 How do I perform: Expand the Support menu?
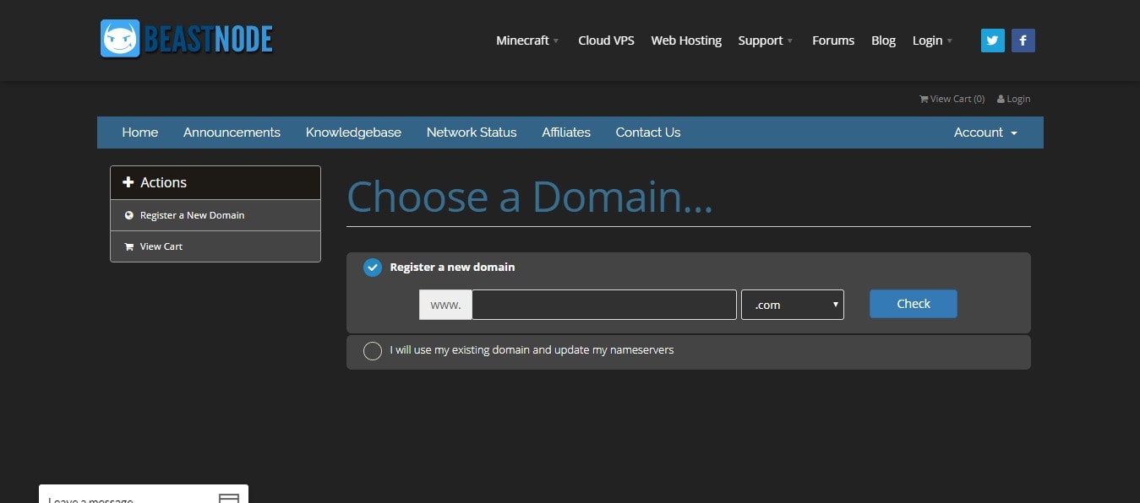pyautogui.click(x=766, y=41)
